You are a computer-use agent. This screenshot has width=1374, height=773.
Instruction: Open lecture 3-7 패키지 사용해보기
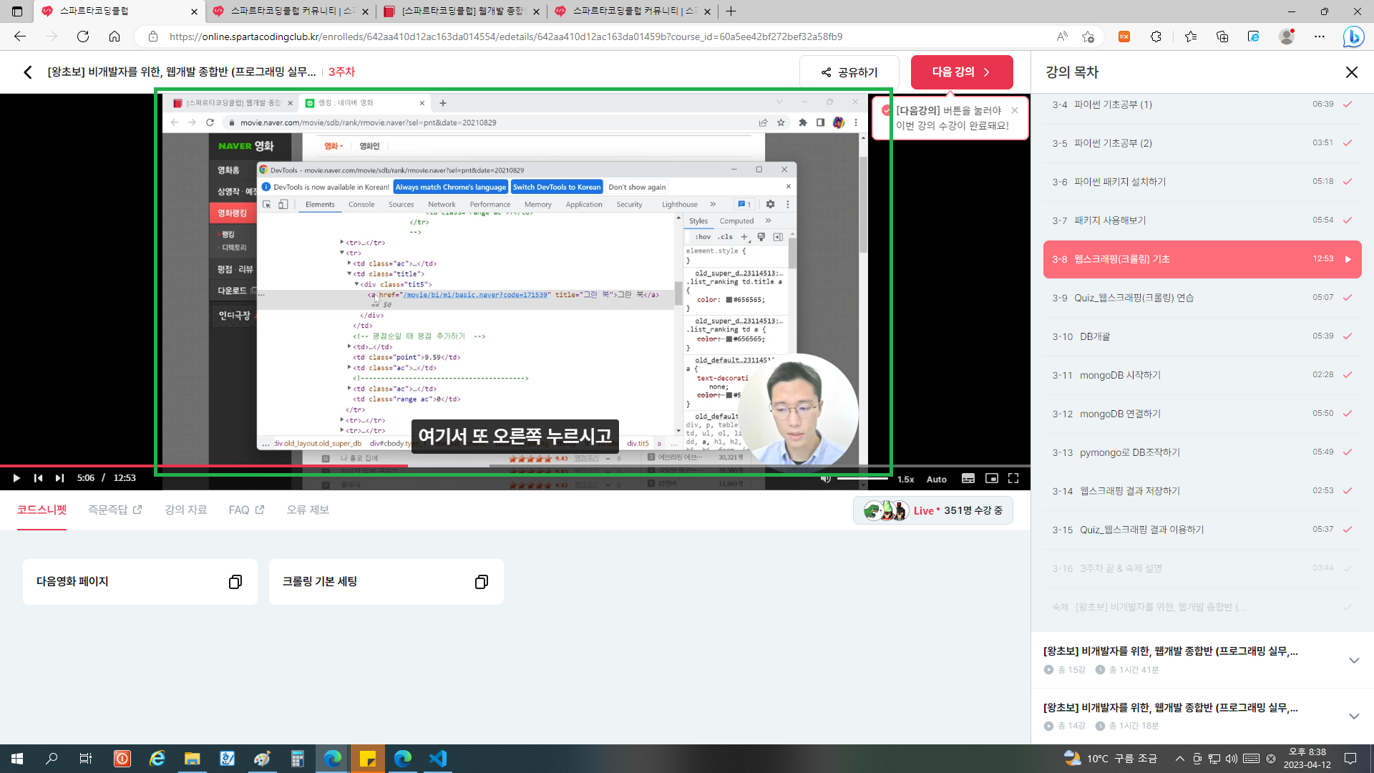point(1202,220)
